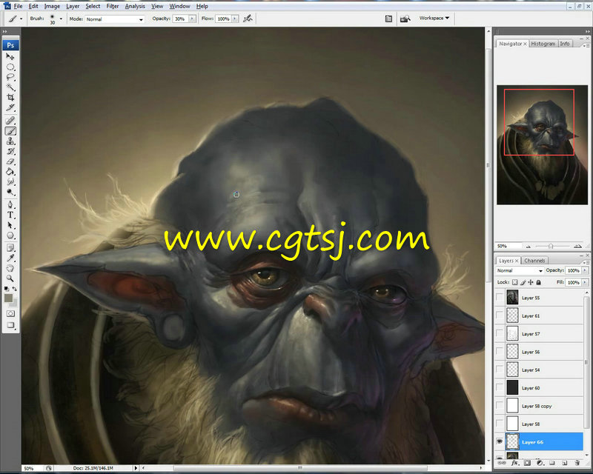Open brush Mode dropdown

[x=115, y=19]
